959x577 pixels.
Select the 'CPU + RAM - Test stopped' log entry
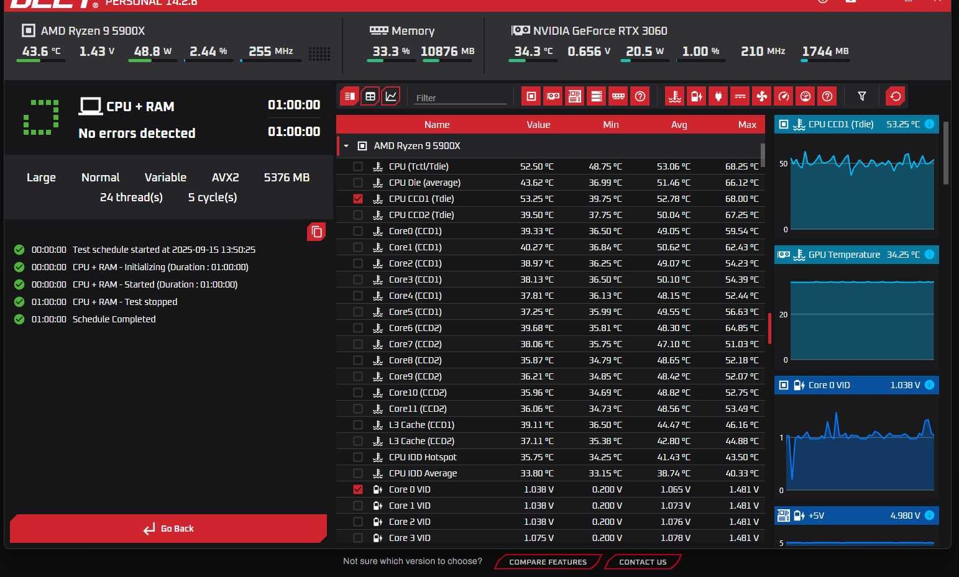click(x=125, y=302)
